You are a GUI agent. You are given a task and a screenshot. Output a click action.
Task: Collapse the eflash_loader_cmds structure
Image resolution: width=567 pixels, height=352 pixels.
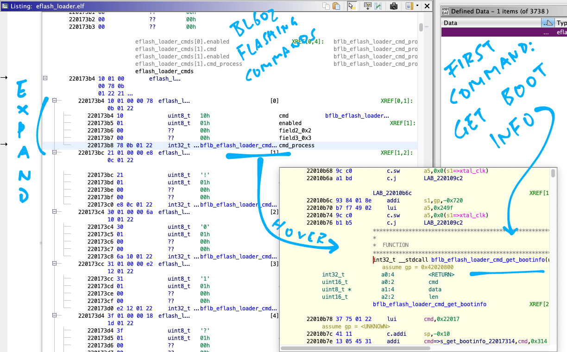(x=45, y=78)
